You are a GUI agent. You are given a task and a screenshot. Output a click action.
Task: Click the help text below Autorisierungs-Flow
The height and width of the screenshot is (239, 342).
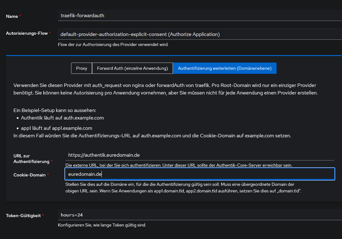(113, 45)
